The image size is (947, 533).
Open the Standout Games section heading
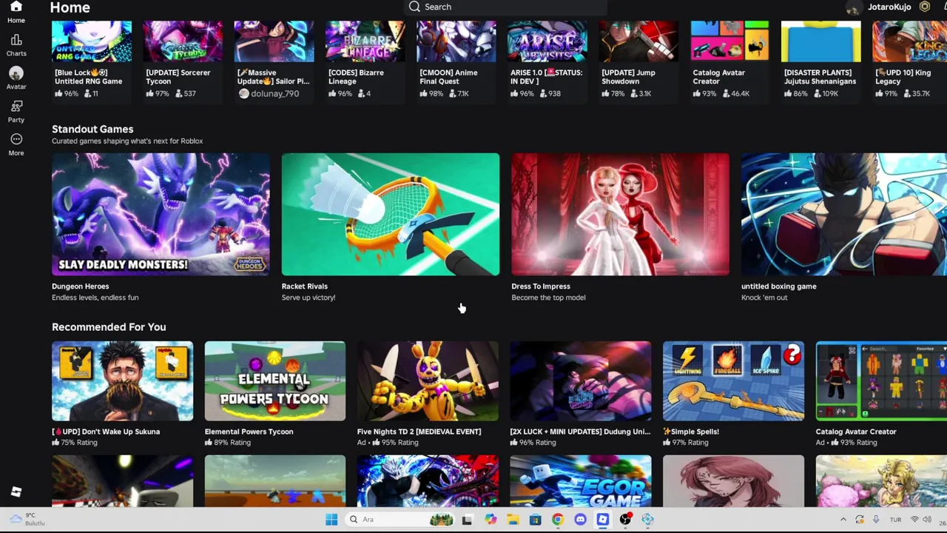[x=92, y=129]
